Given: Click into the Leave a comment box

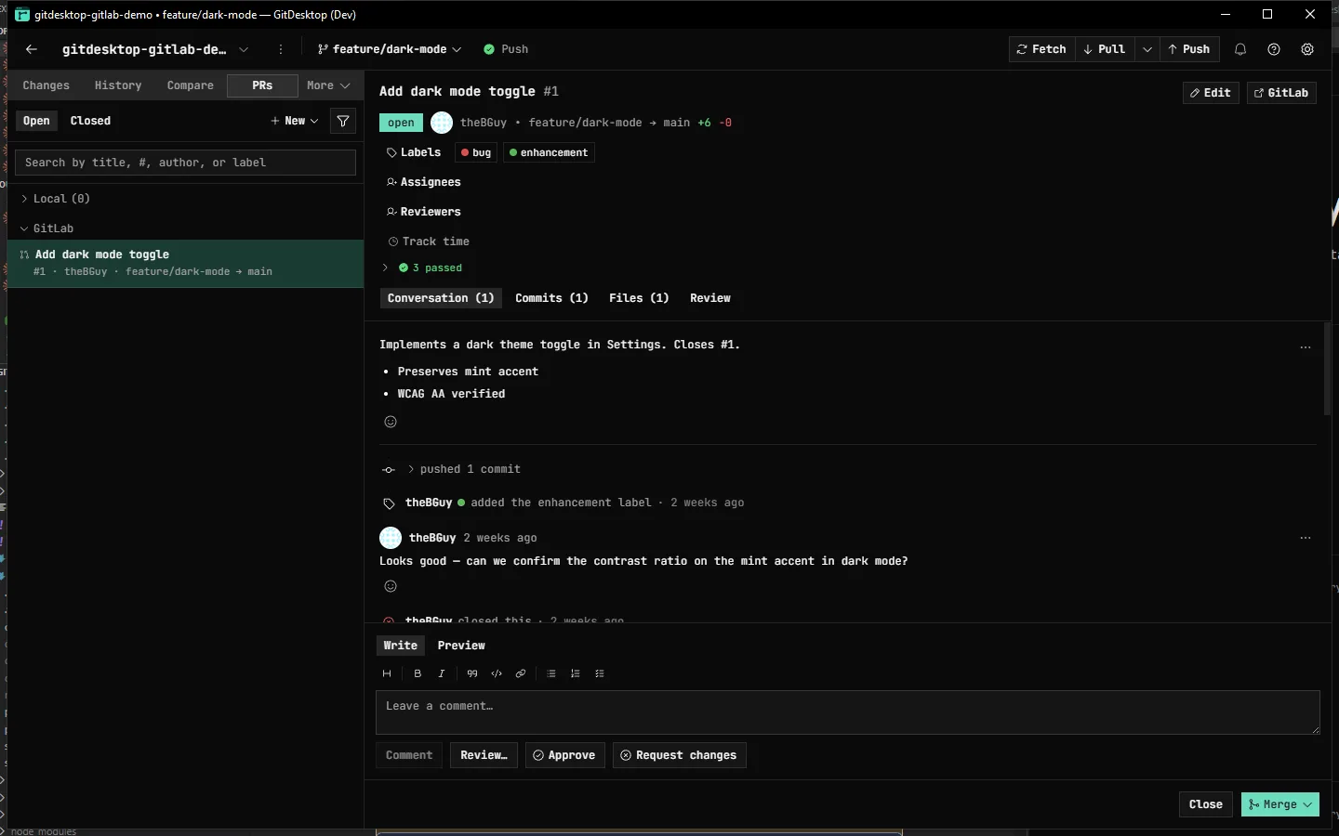Looking at the screenshot, I should click(848, 712).
